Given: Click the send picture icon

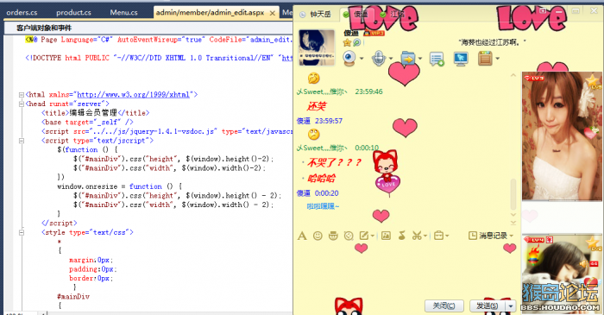Looking at the screenshot, I should click(386, 236).
